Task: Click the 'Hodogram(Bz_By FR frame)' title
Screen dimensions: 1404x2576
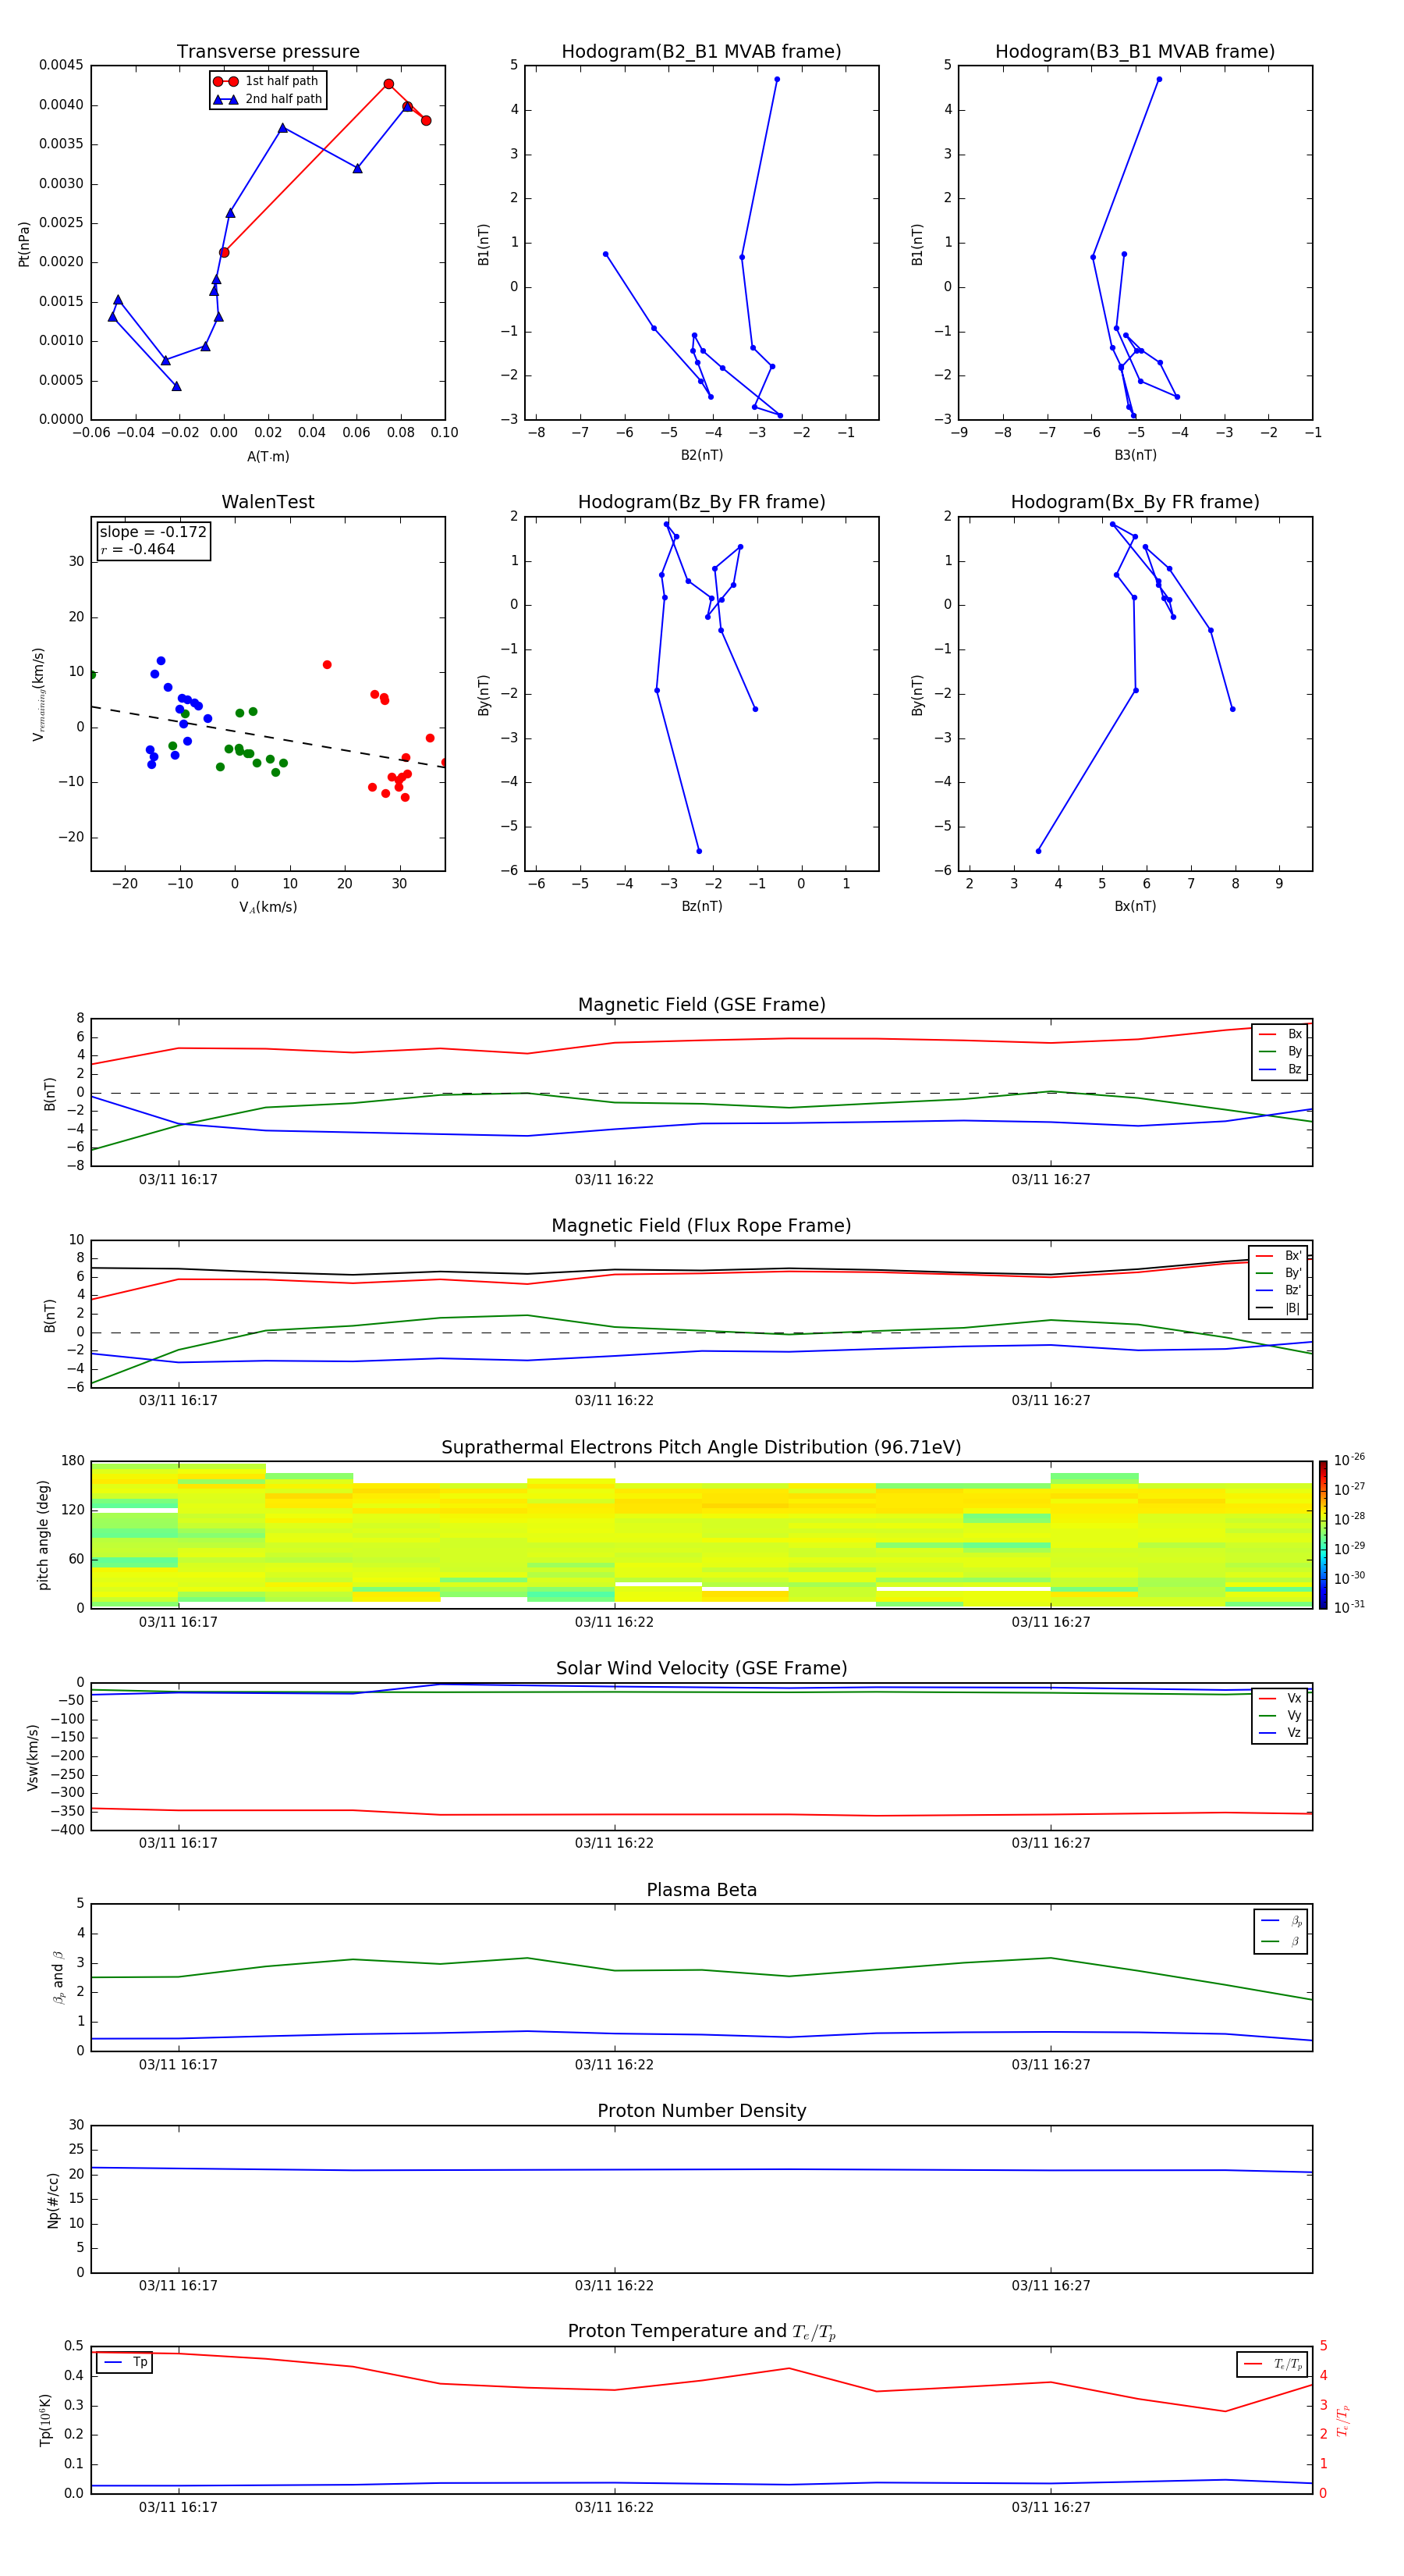Action: [x=701, y=502]
